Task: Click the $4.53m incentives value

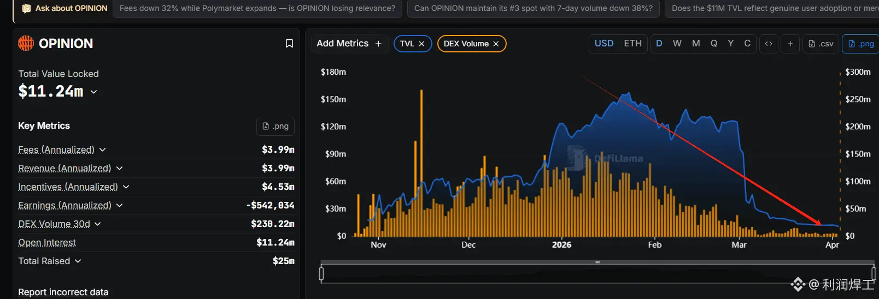Action: tap(278, 187)
